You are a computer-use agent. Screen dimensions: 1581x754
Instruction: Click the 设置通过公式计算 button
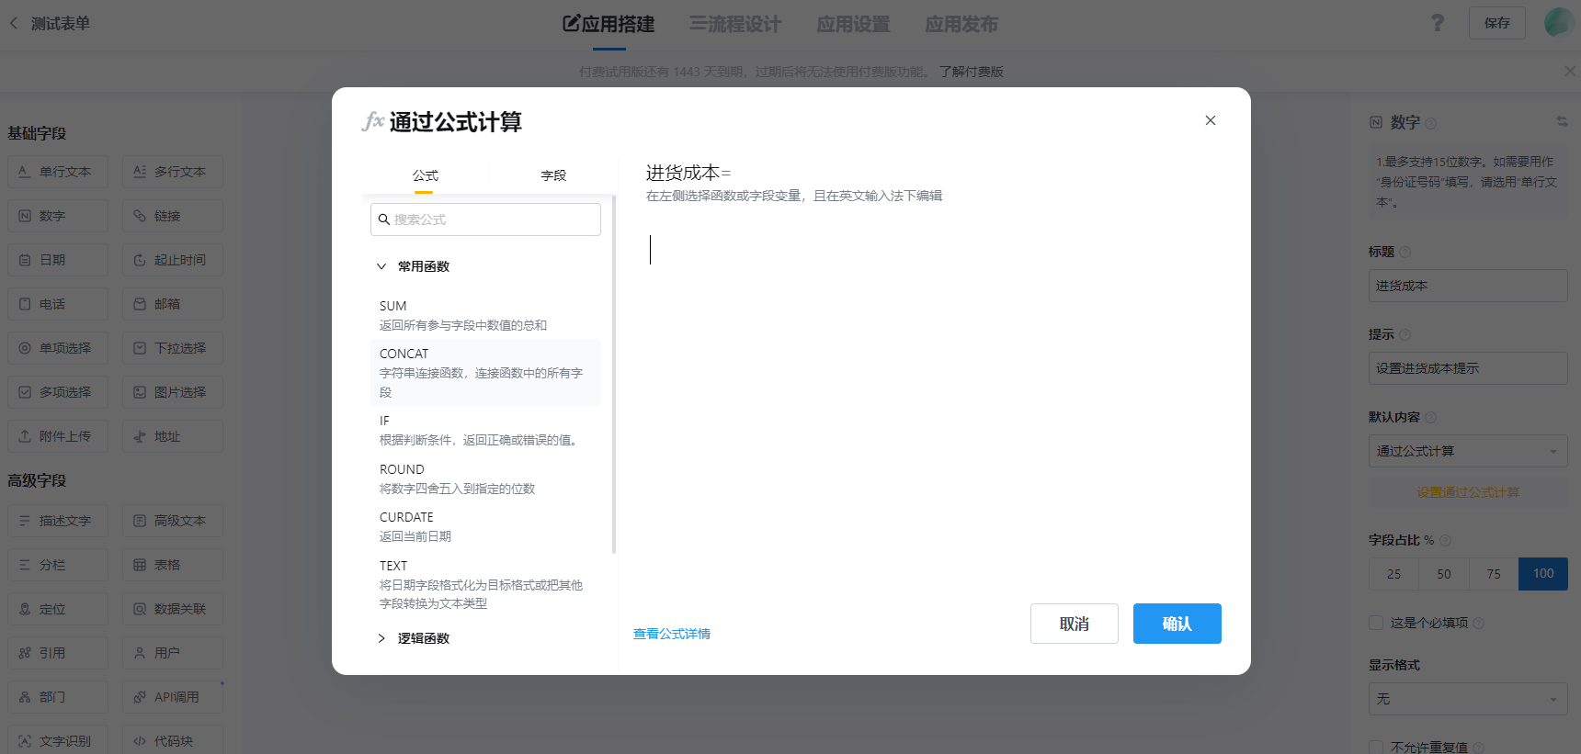1468,492
